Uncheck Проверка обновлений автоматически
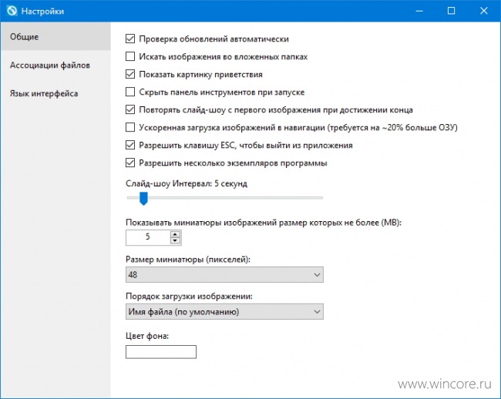501x399 pixels. click(x=130, y=39)
